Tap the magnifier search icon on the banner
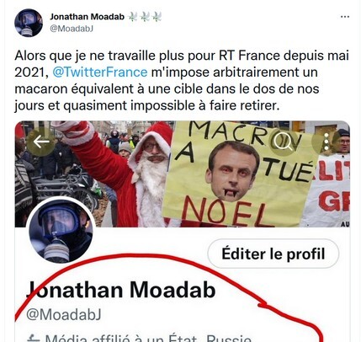 (x=283, y=142)
